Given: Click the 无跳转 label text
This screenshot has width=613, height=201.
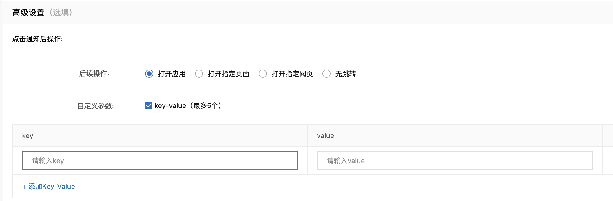Looking at the screenshot, I should [x=346, y=74].
